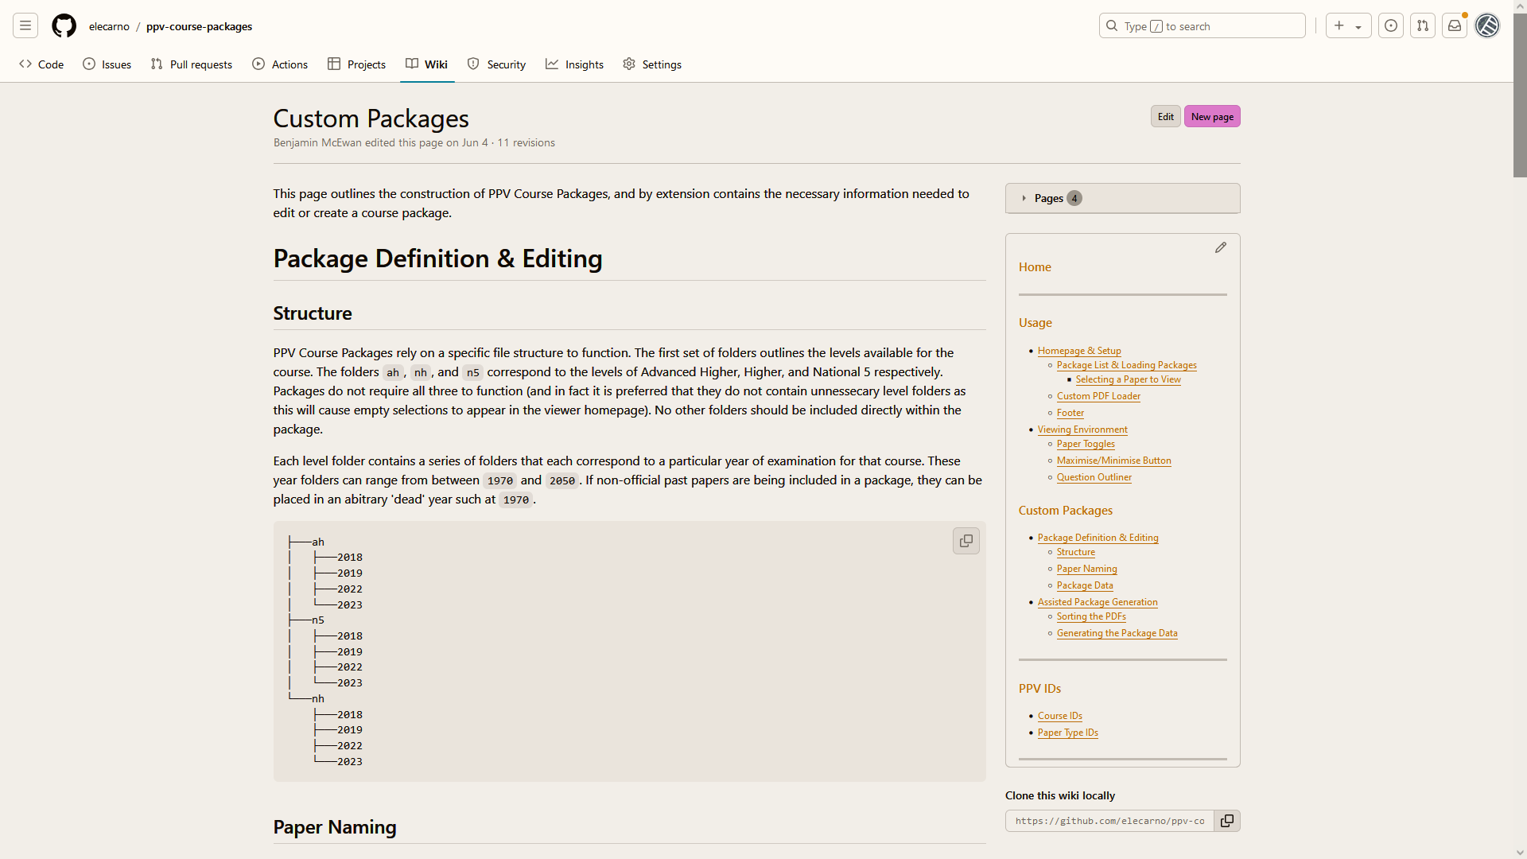Open the Home sidebar link
Image resolution: width=1527 pixels, height=859 pixels.
click(1035, 267)
